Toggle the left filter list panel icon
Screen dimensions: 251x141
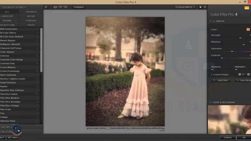coord(46,7)
